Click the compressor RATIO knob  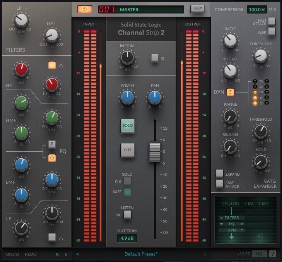click(230, 41)
